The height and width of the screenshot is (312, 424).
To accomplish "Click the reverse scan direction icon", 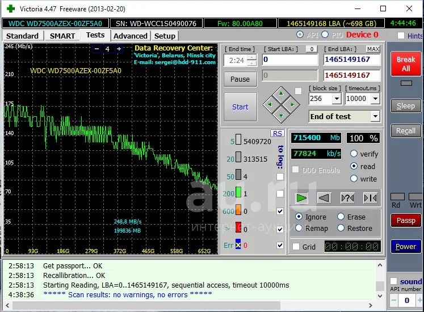I will [324, 197].
